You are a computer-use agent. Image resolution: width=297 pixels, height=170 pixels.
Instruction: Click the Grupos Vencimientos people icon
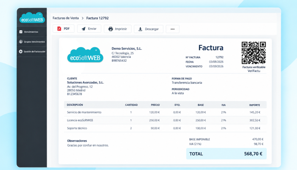(x=21, y=42)
